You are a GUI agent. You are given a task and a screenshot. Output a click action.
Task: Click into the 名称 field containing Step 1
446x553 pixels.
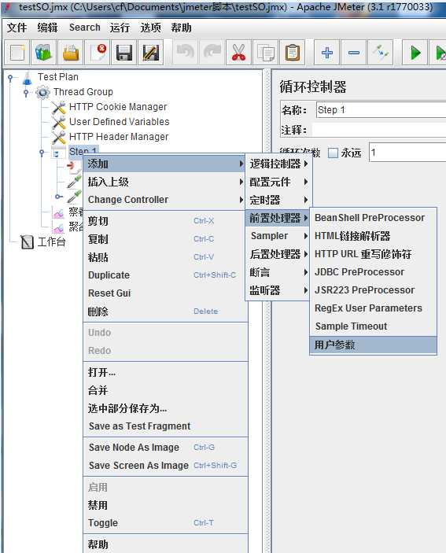click(381, 110)
